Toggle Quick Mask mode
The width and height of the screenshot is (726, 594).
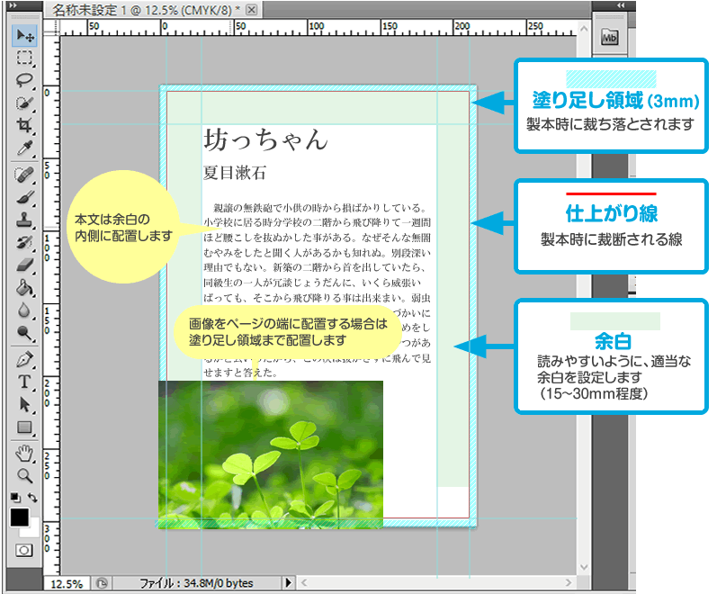pos(24,549)
